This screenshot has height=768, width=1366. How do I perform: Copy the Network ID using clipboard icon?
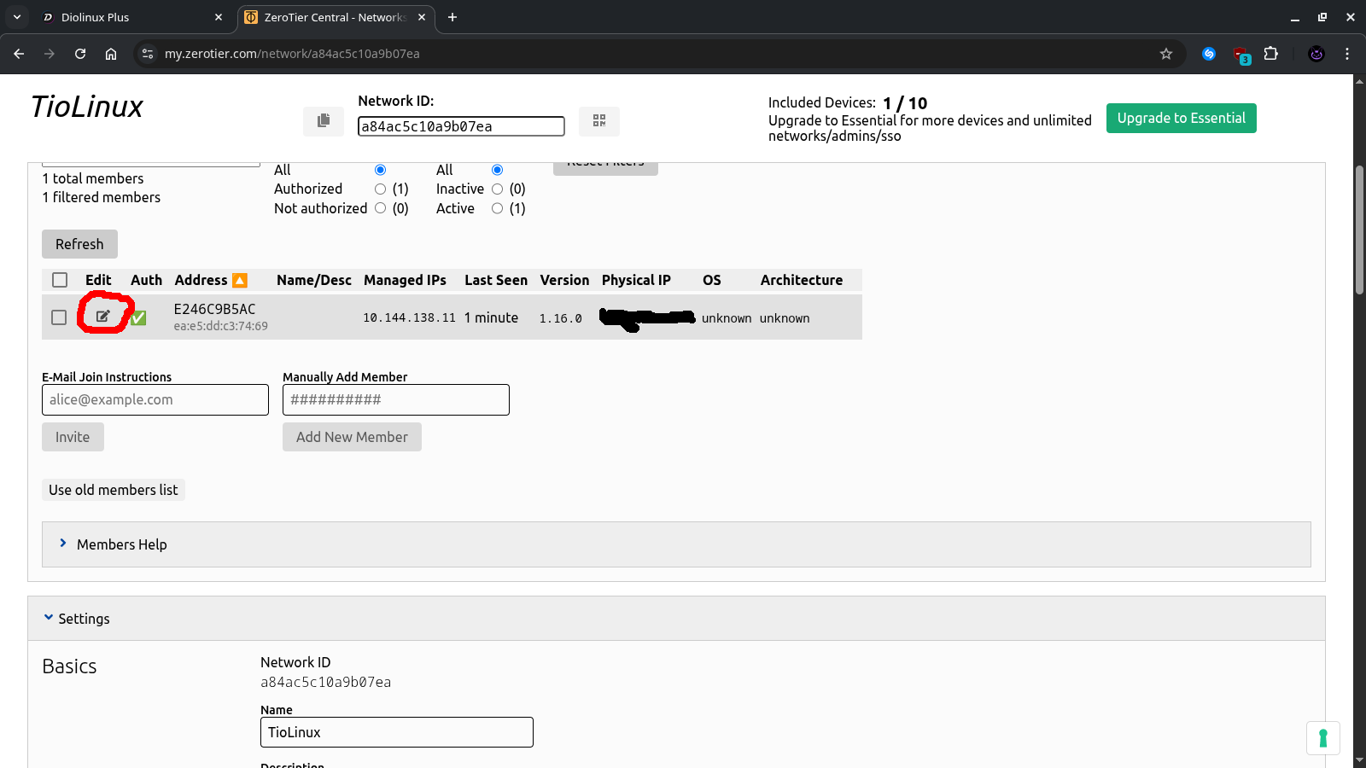pos(324,121)
